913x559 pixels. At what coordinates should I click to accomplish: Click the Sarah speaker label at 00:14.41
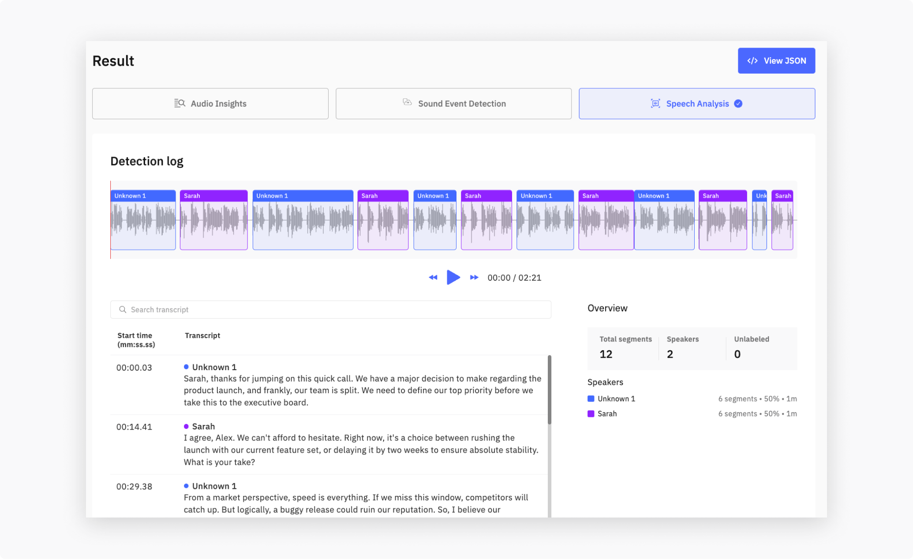(x=203, y=426)
